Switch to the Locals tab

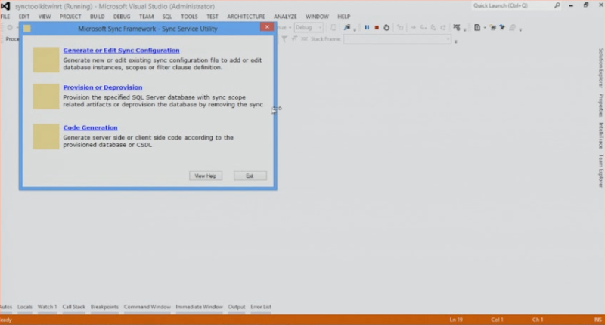25,307
